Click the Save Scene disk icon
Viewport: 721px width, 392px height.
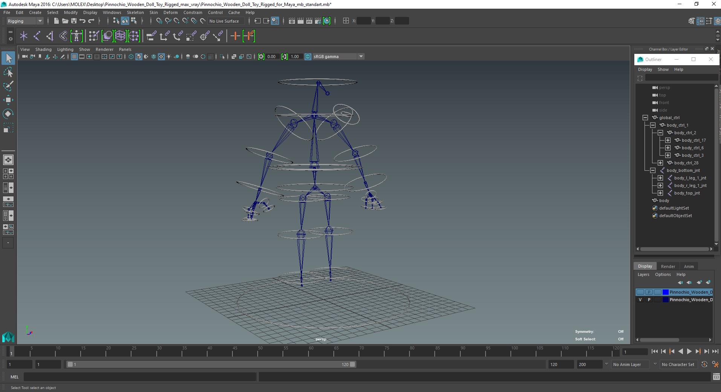point(74,21)
